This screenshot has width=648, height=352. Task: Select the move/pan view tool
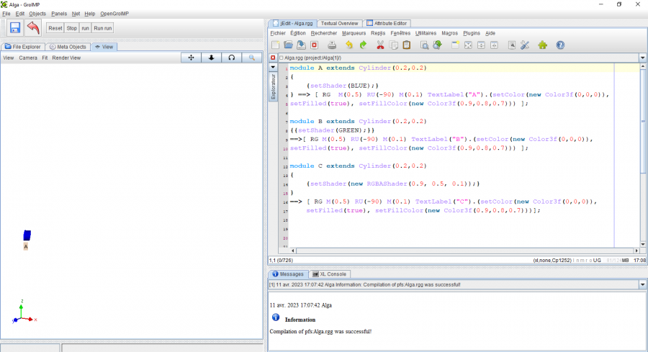point(191,58)
